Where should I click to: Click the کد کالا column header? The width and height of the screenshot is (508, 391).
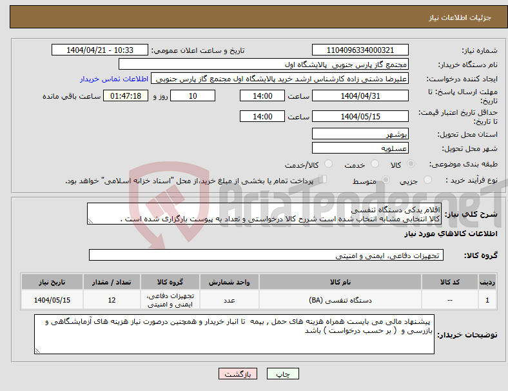(450, 282)
